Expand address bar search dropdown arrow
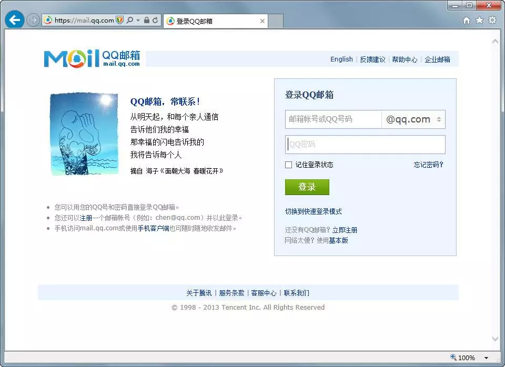The height and width of the screenshot is (367, 505). 138,21
